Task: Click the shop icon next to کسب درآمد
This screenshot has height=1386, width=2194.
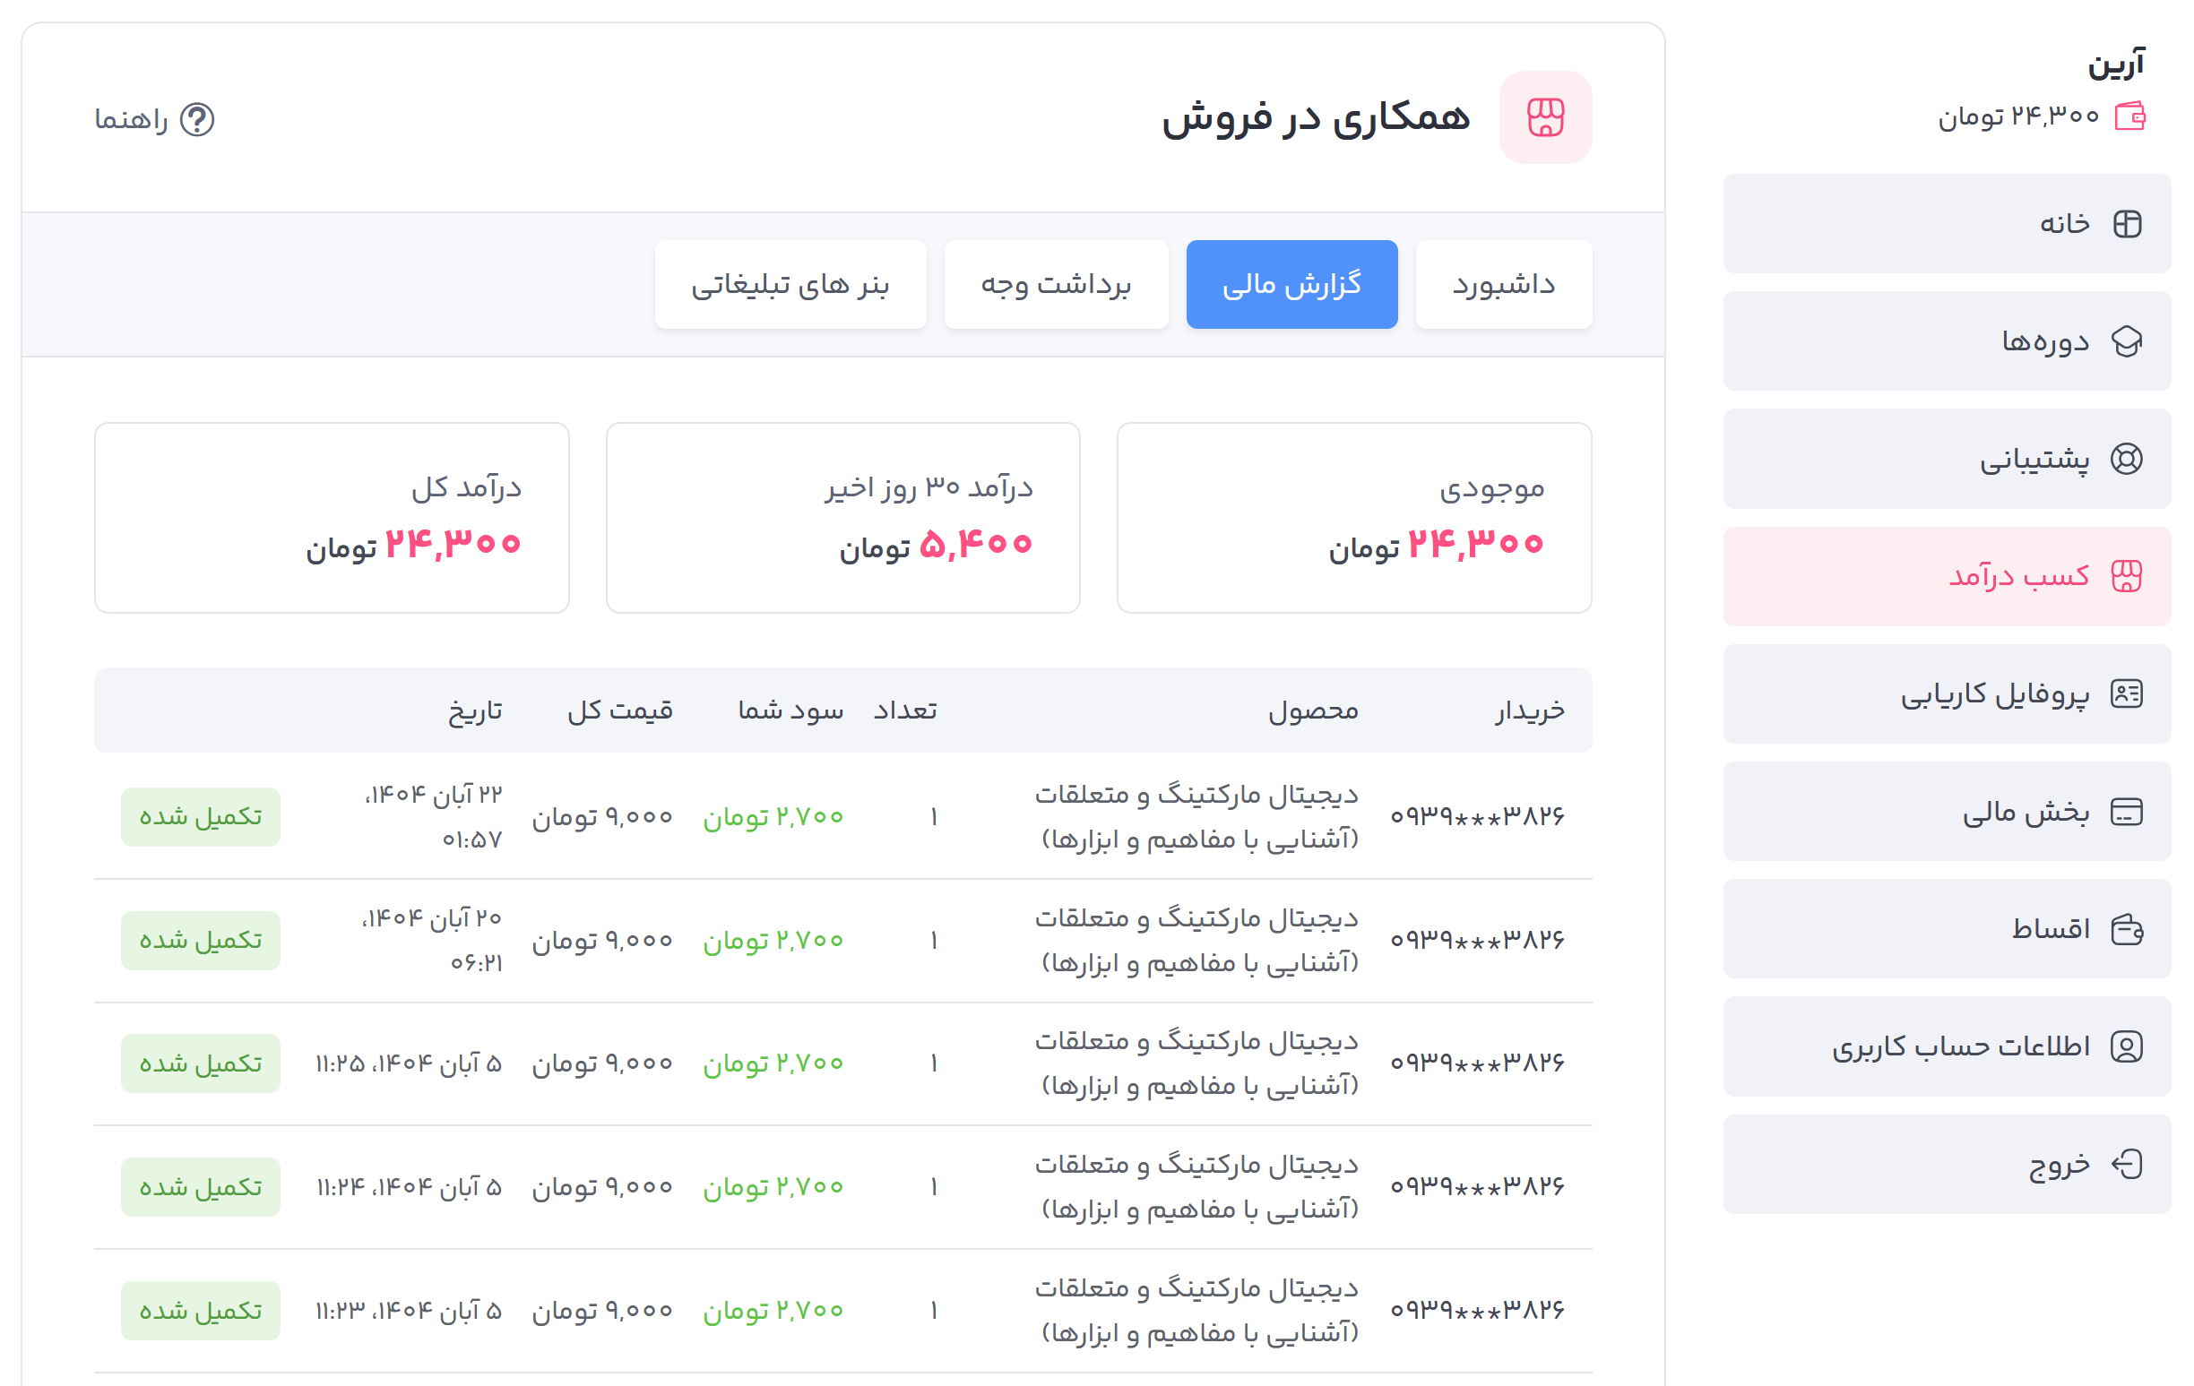Action: point(2127,576)
